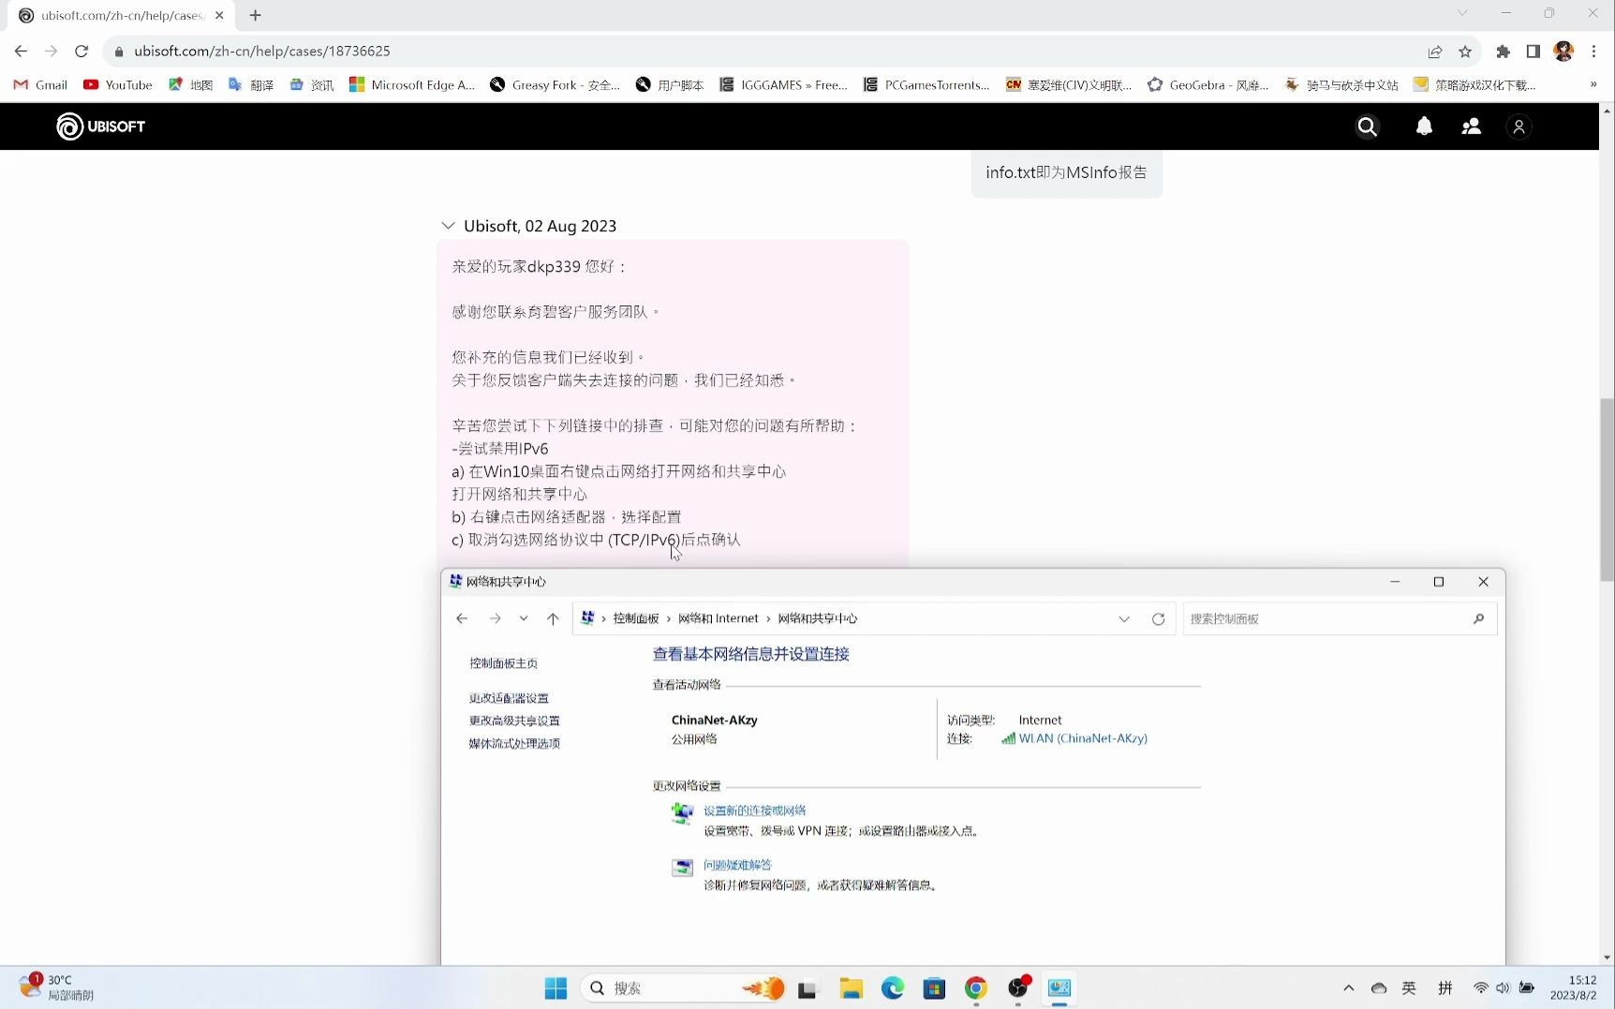
Task: Go back in Chrome browser
Action: (21, 52)
